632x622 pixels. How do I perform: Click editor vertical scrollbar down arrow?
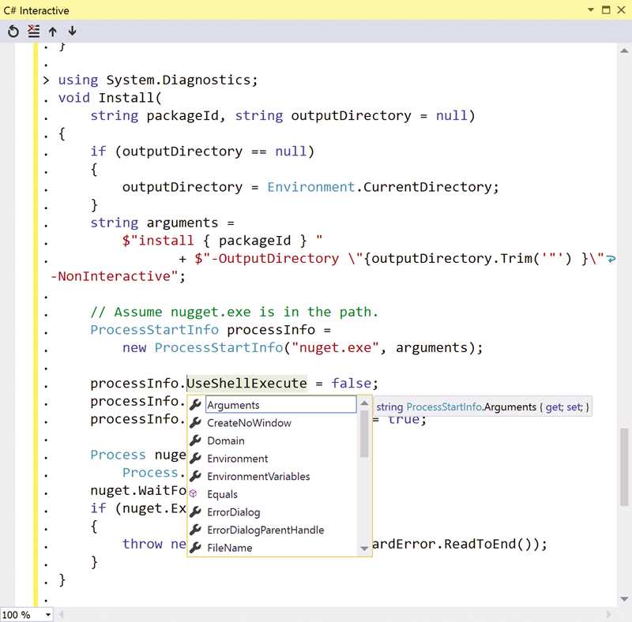point(624,598)
